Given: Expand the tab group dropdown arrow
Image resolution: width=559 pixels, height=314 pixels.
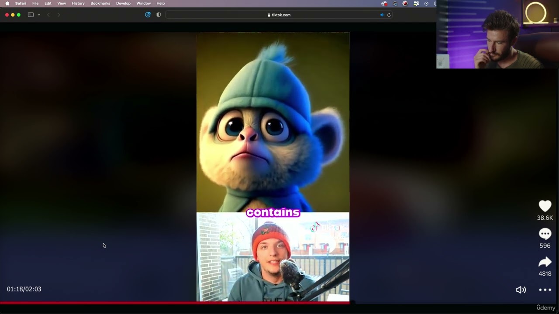Looking at the screenshot, I should 39,15.
